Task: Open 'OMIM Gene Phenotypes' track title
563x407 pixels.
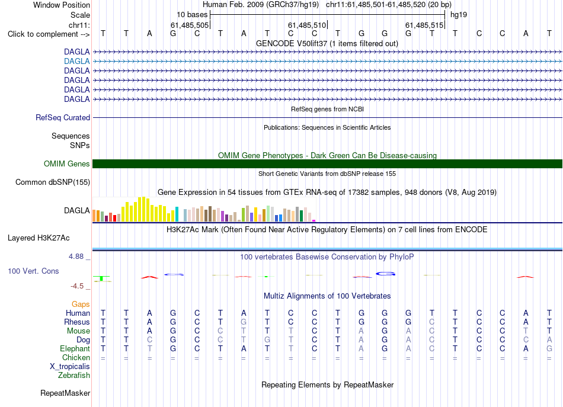Action: (327, 155)
